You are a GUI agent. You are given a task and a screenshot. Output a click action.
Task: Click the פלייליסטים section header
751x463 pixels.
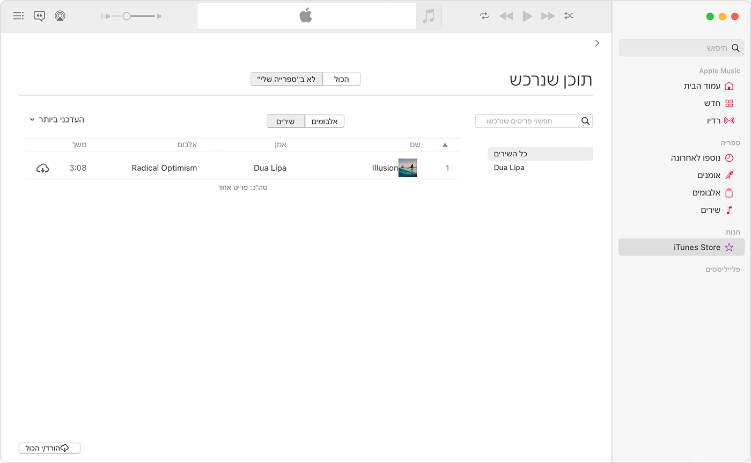tap(723, 269)
